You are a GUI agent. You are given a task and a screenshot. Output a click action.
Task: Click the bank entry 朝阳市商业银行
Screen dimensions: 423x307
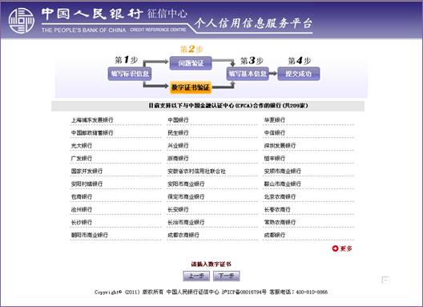tap(89, 235)
